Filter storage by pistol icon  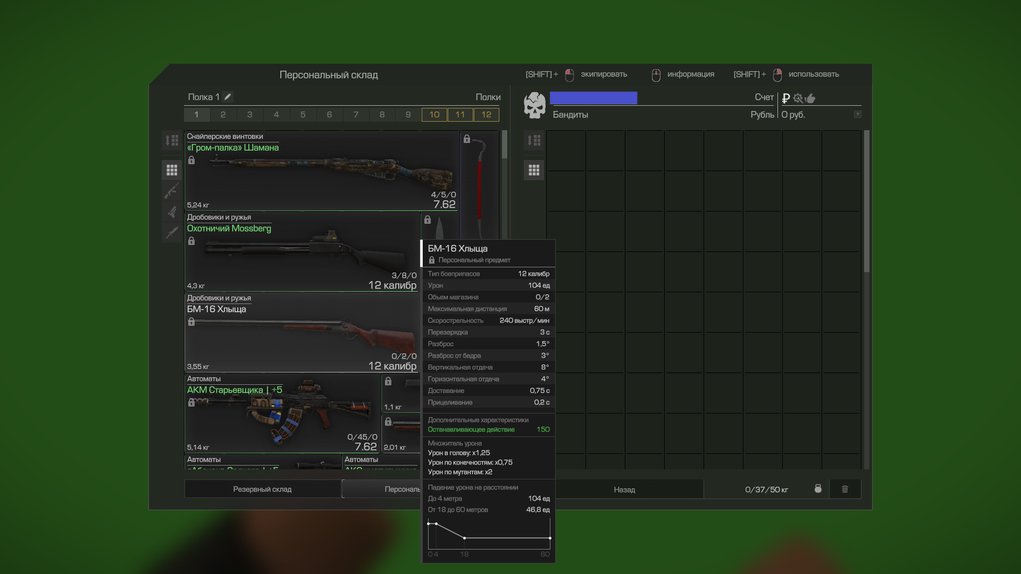click(x=172, y=212)
